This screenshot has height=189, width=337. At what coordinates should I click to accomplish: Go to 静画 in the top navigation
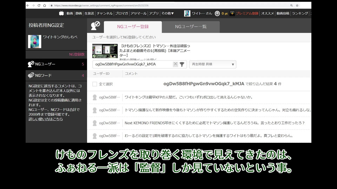pos(78,13)
